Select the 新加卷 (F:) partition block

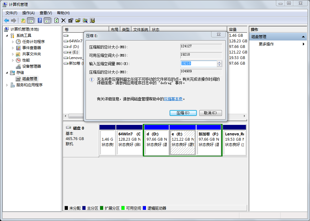pos(209,140)
